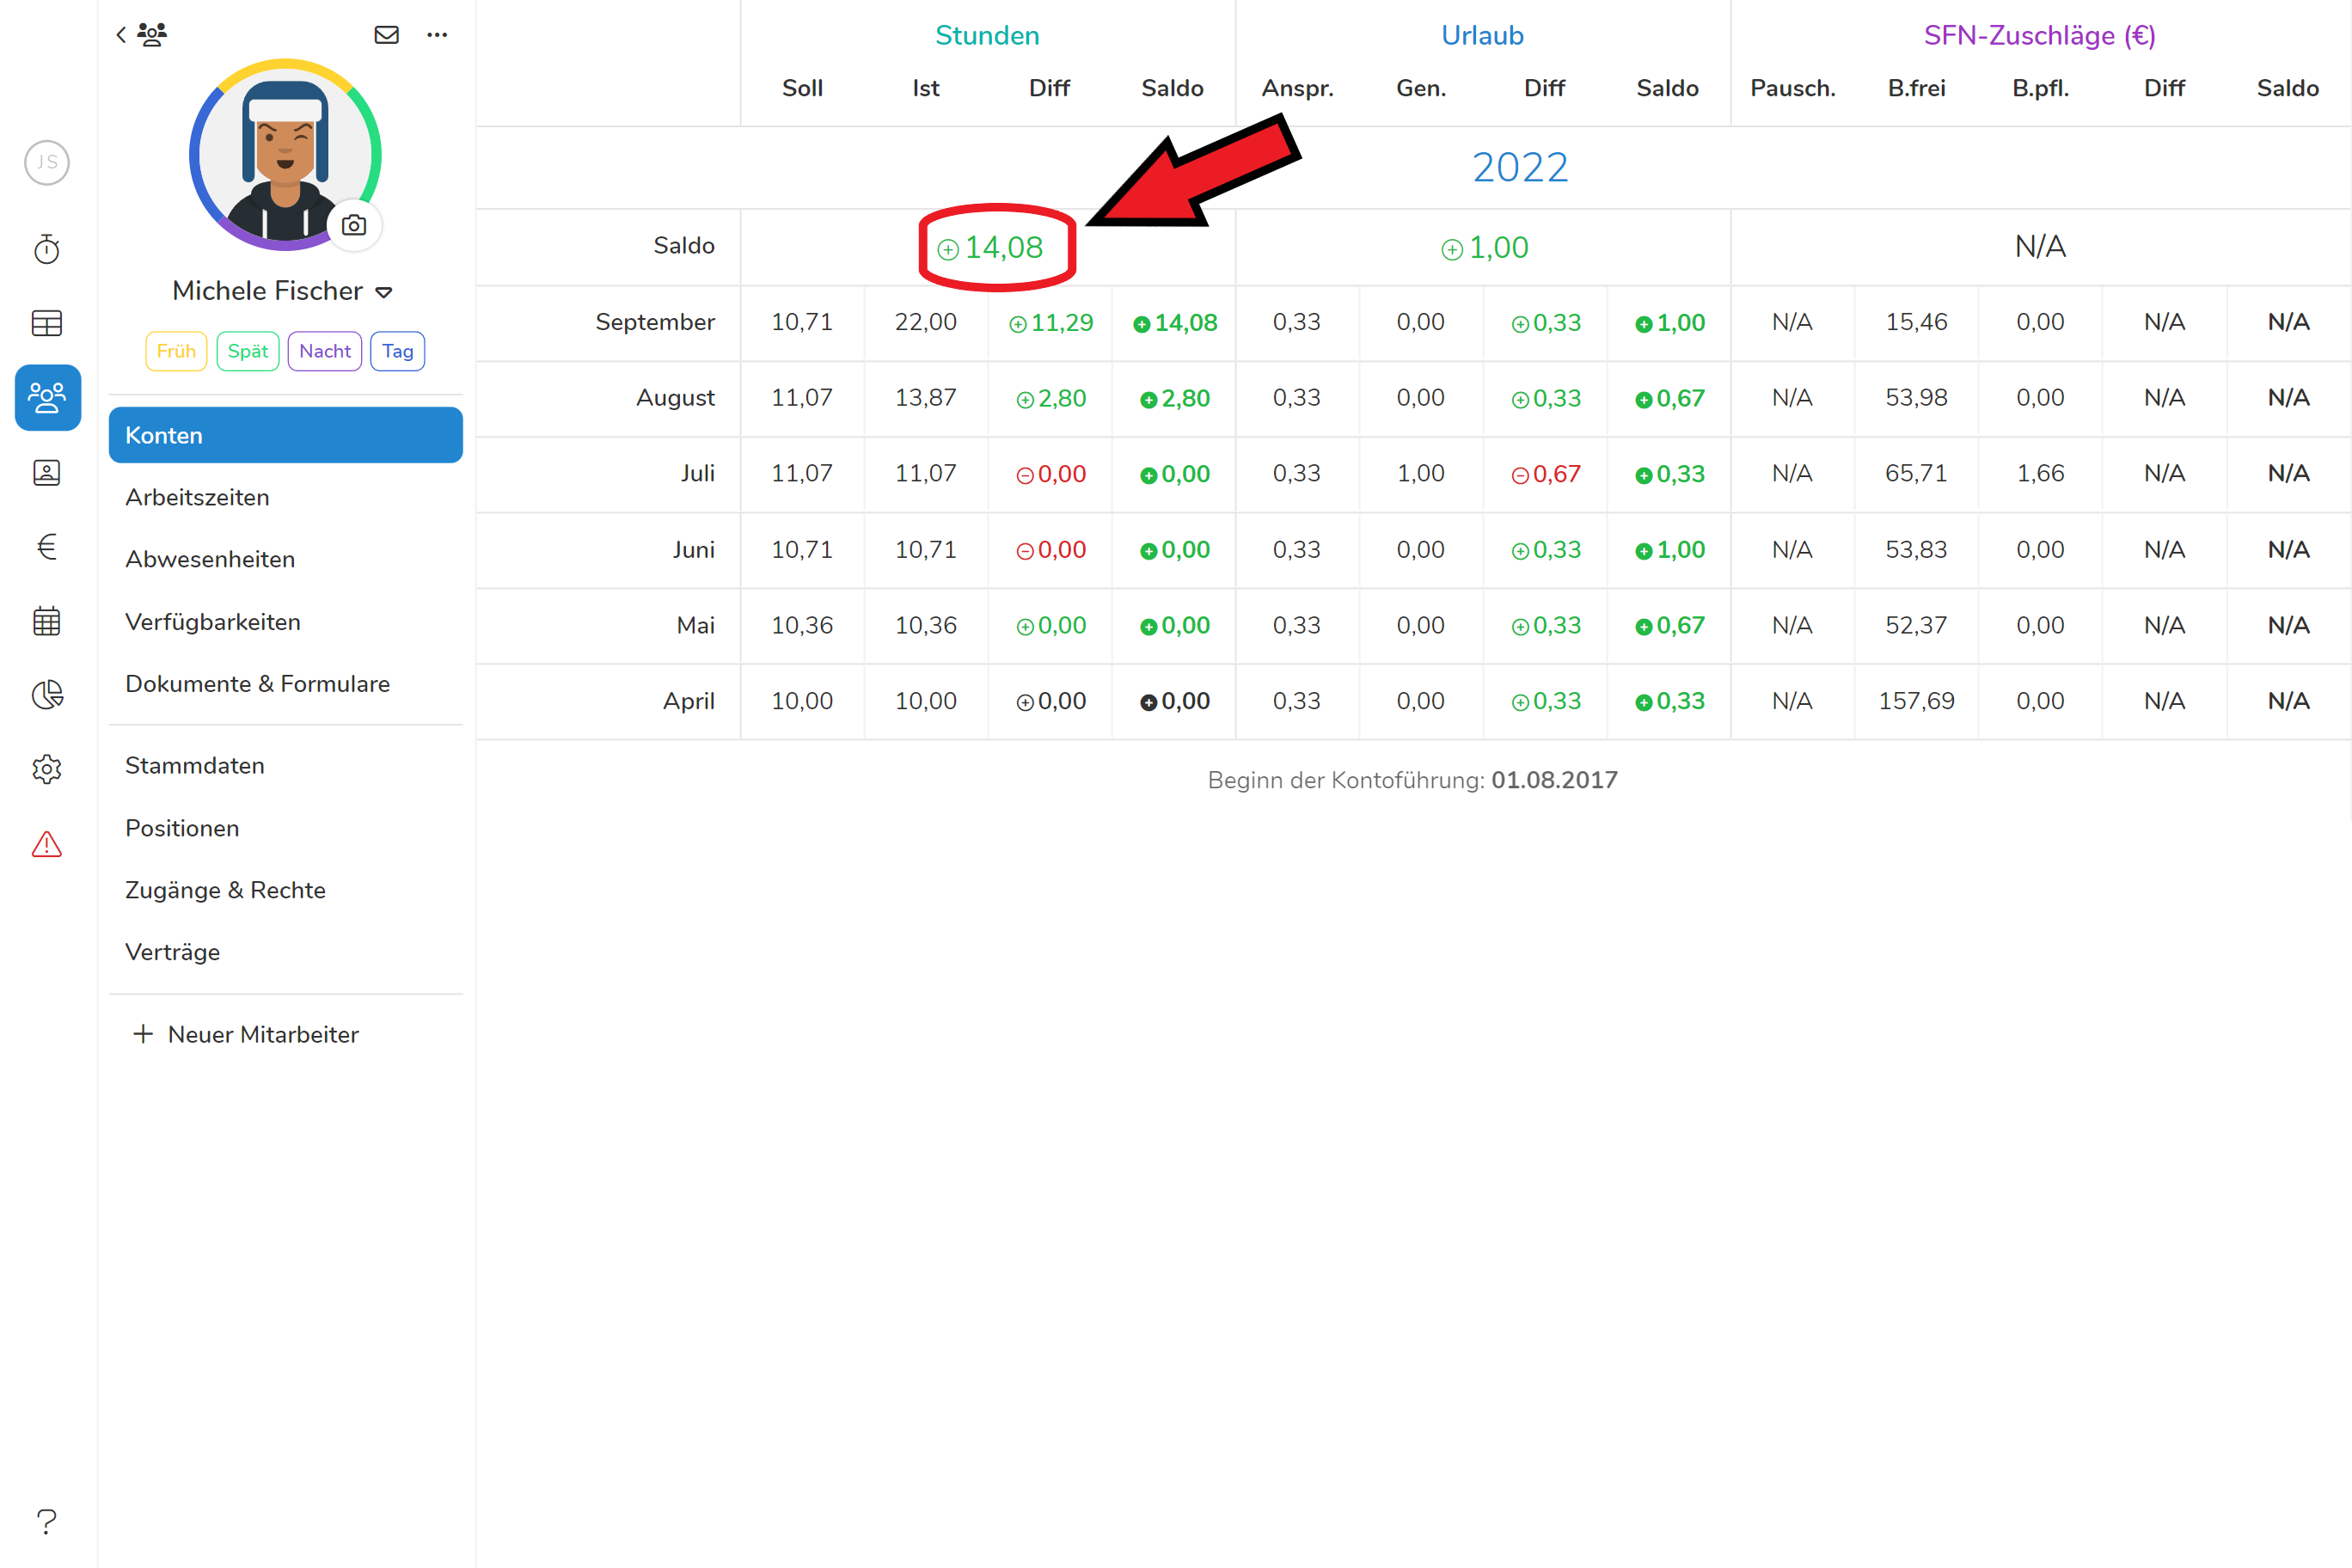Select the Arbeitszeiten menu item
2352x1568 pixels.
[x=197, y=497]
